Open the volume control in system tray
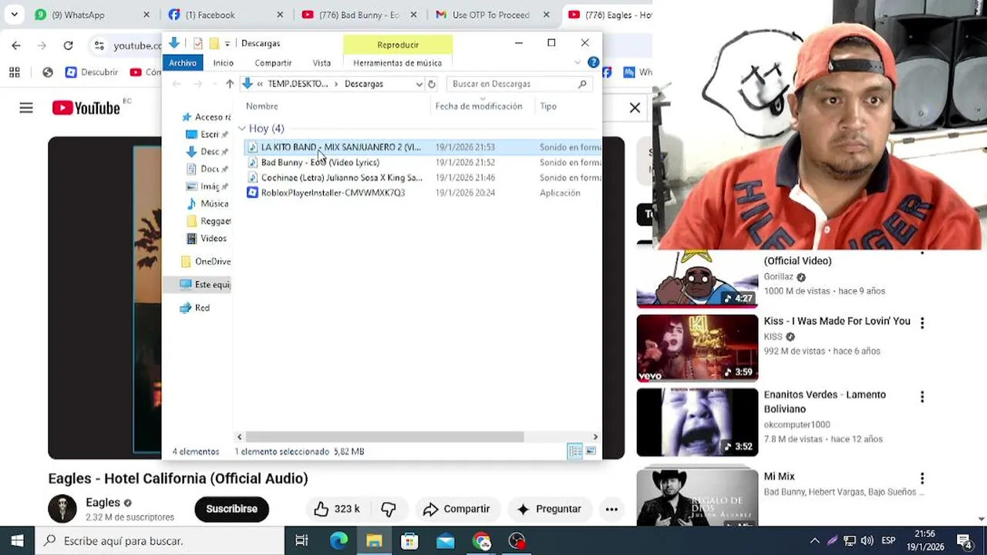Screen dimensions: 987x555 point(867,541)
